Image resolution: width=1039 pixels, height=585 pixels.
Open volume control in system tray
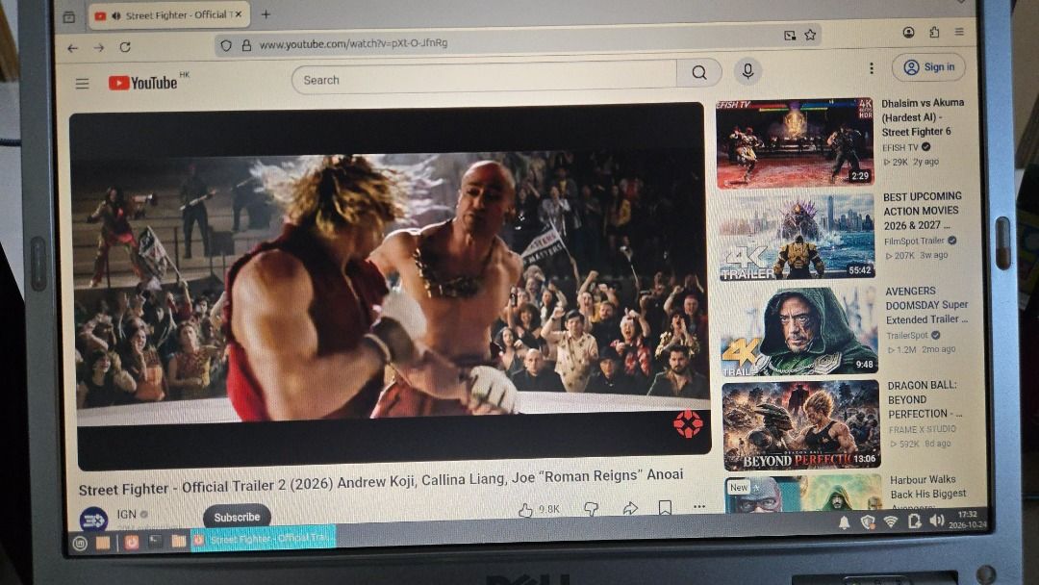point(936,521)
